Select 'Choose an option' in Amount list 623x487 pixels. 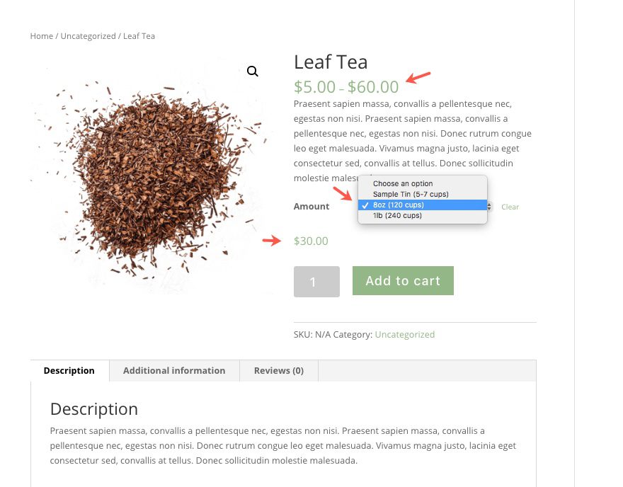click(x=403, y=184)
